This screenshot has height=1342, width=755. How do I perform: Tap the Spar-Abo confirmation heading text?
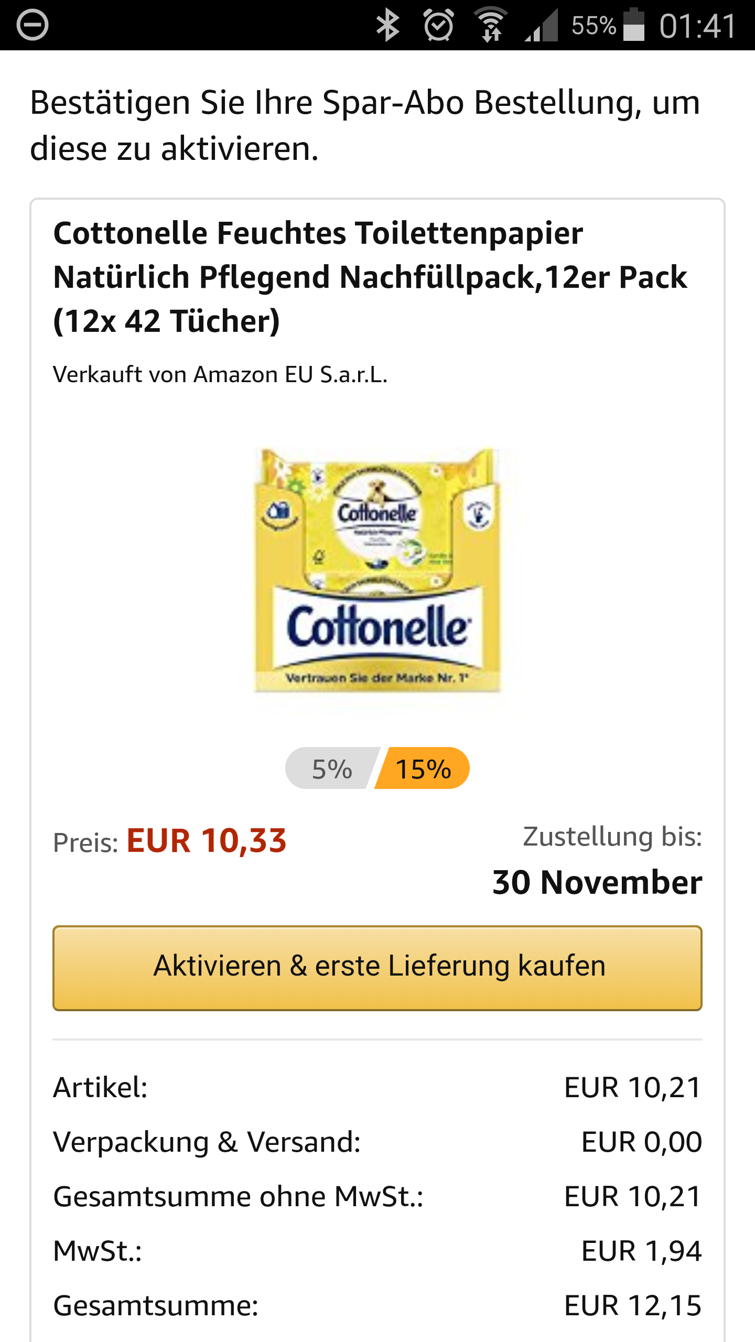tap(365, 125)
